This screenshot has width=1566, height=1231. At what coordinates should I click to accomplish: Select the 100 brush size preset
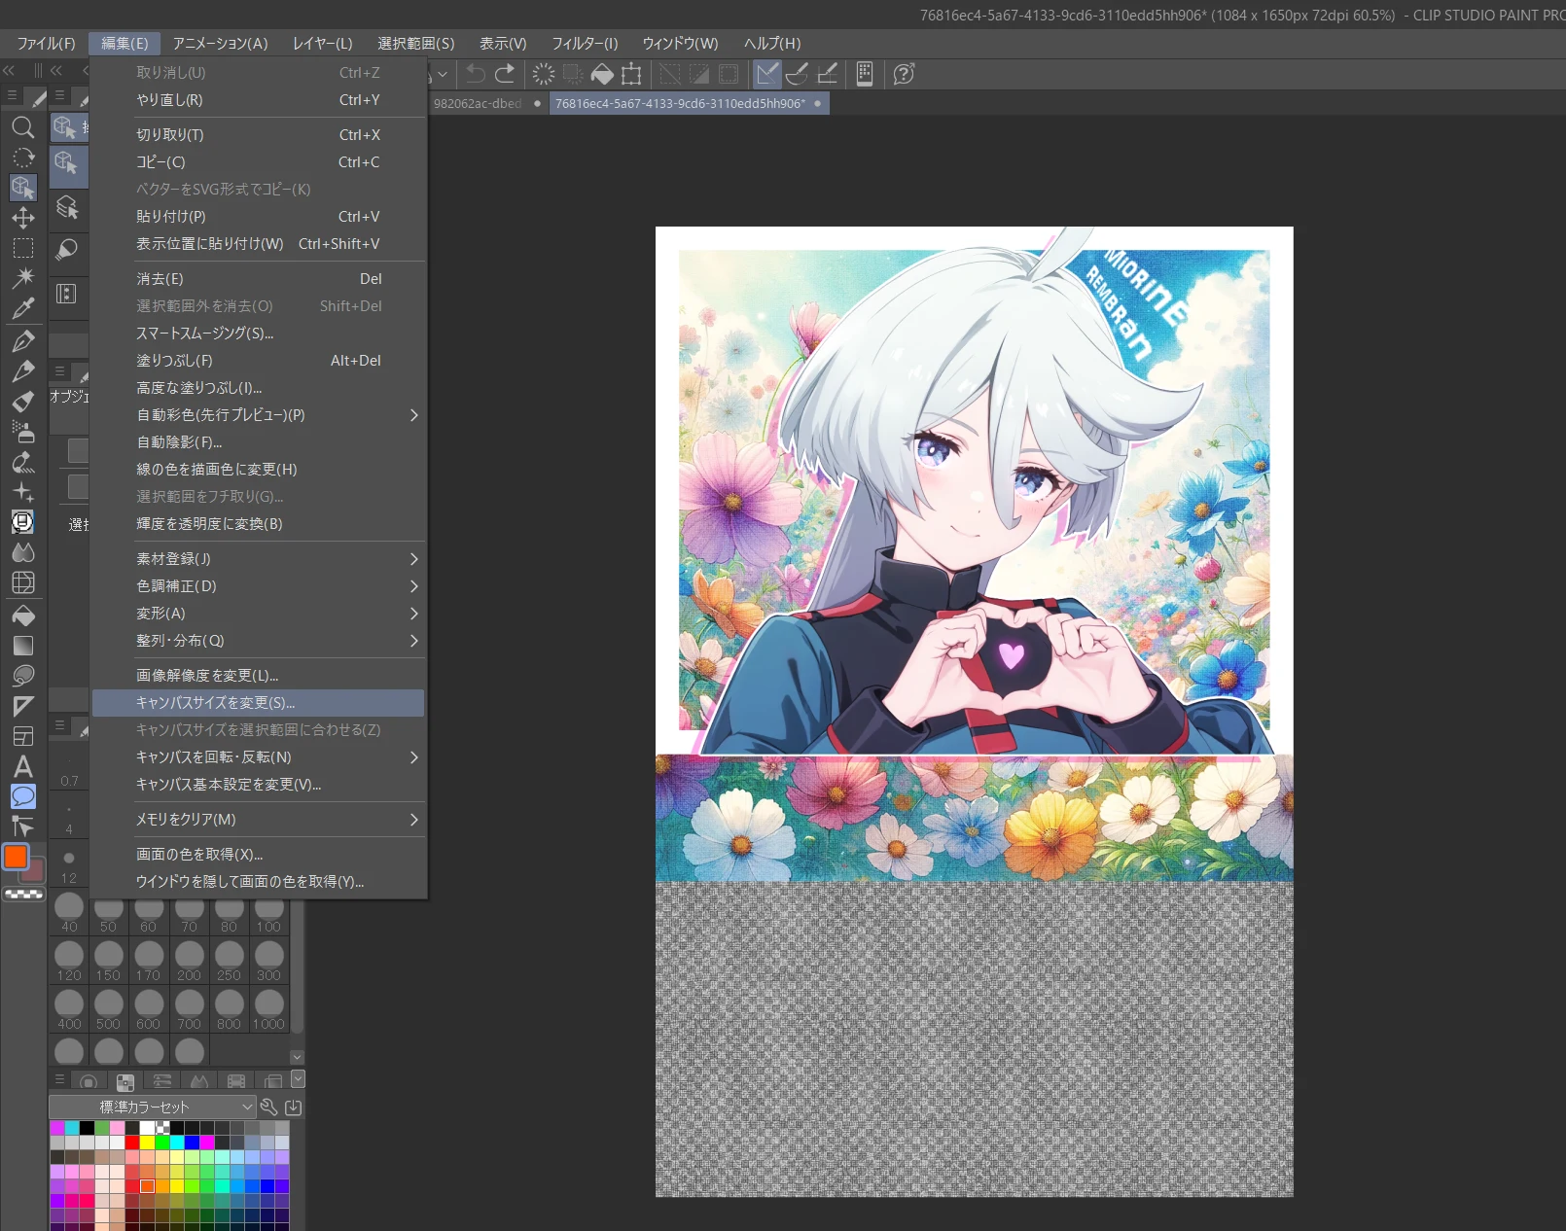268,915
